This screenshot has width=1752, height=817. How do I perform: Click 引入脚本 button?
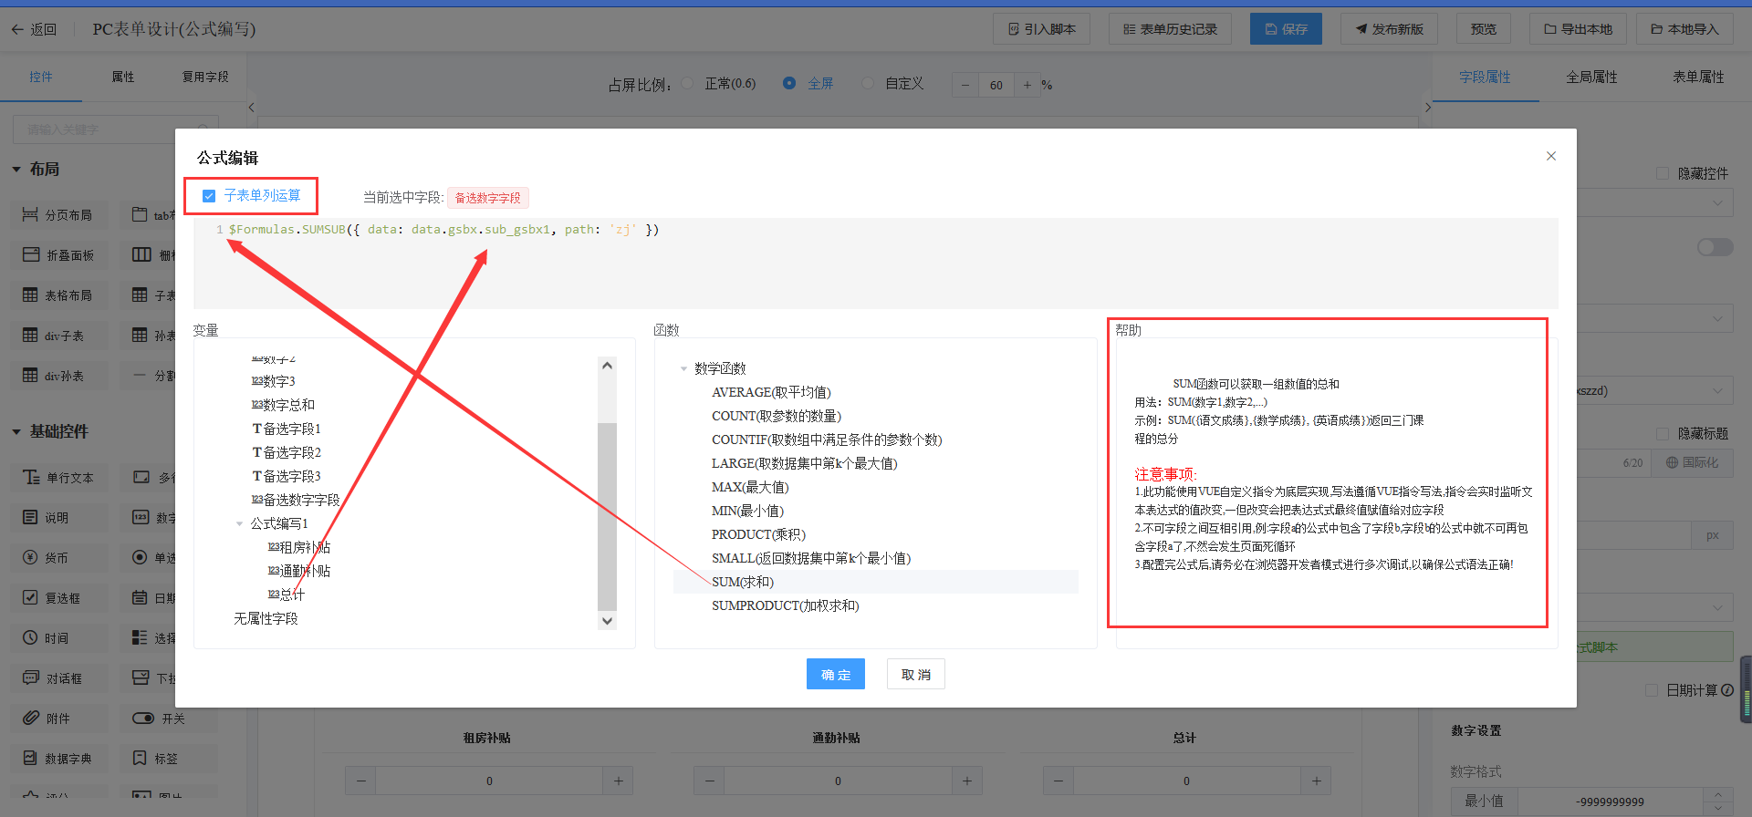point(1042,29)
